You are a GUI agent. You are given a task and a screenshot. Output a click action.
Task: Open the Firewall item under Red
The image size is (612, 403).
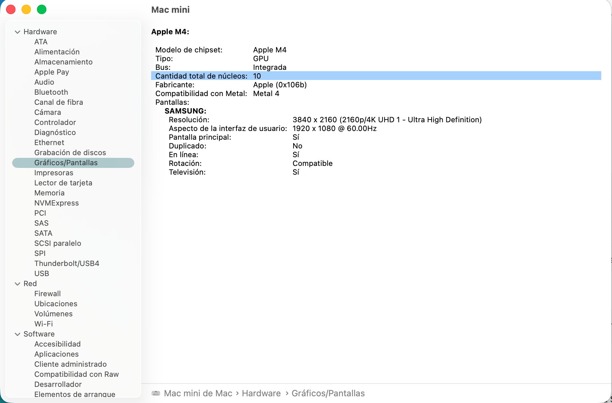pyautogui.click(x=47, y=294)
